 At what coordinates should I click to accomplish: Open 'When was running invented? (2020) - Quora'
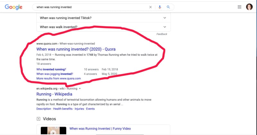point(76,49)
